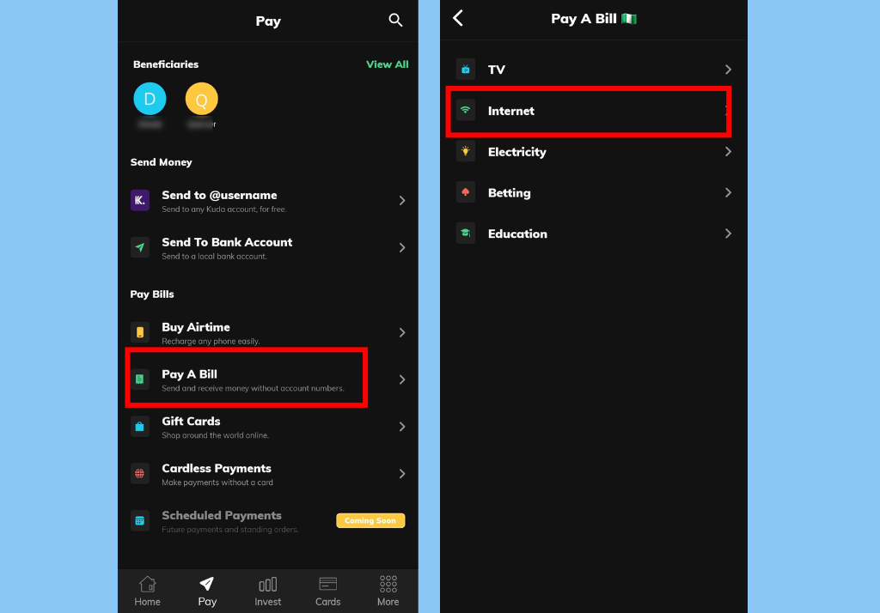Open the More tab
This screenshot has width=880, height=613.
click(388, 592)
